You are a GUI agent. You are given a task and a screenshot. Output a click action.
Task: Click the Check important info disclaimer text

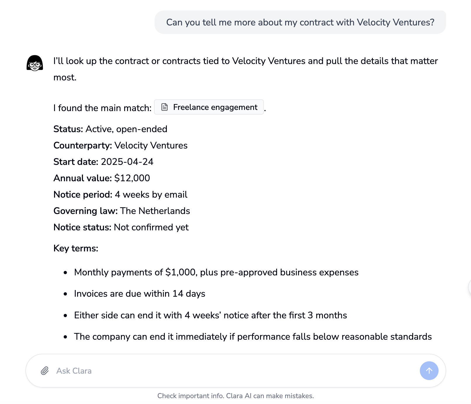click(235, 396)
